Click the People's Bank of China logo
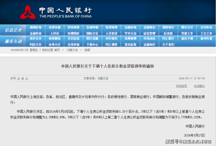 point(28,12)
